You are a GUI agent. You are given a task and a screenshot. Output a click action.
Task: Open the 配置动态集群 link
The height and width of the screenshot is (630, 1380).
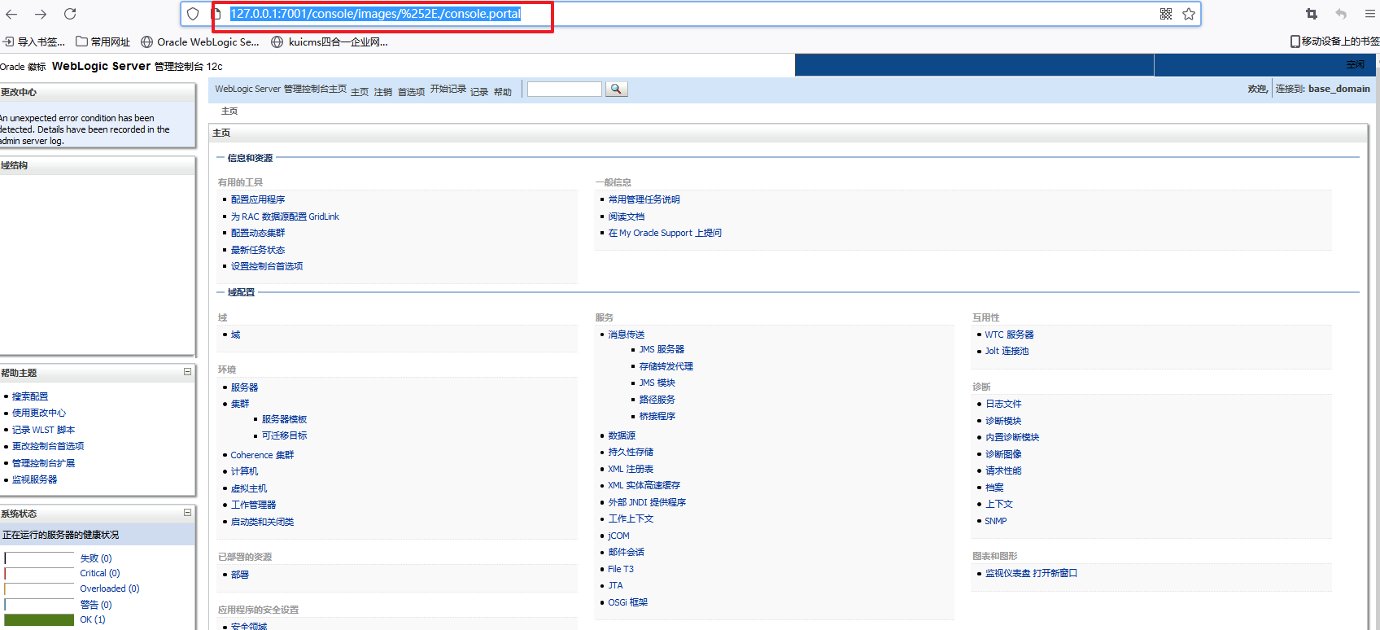(x=258, y=233)
